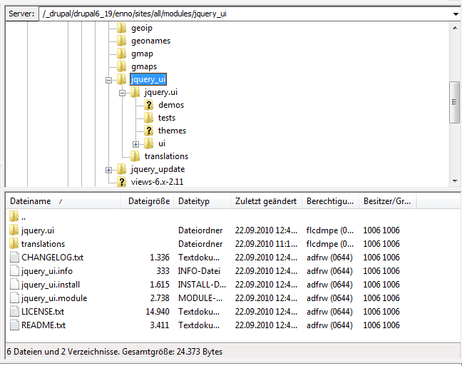
Task: Click the CHANGELOG.txt text file icon
Action: click(14, 257)
